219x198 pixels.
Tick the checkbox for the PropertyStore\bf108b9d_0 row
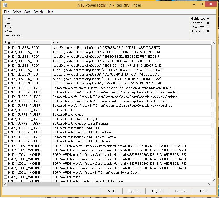point(6,88)
